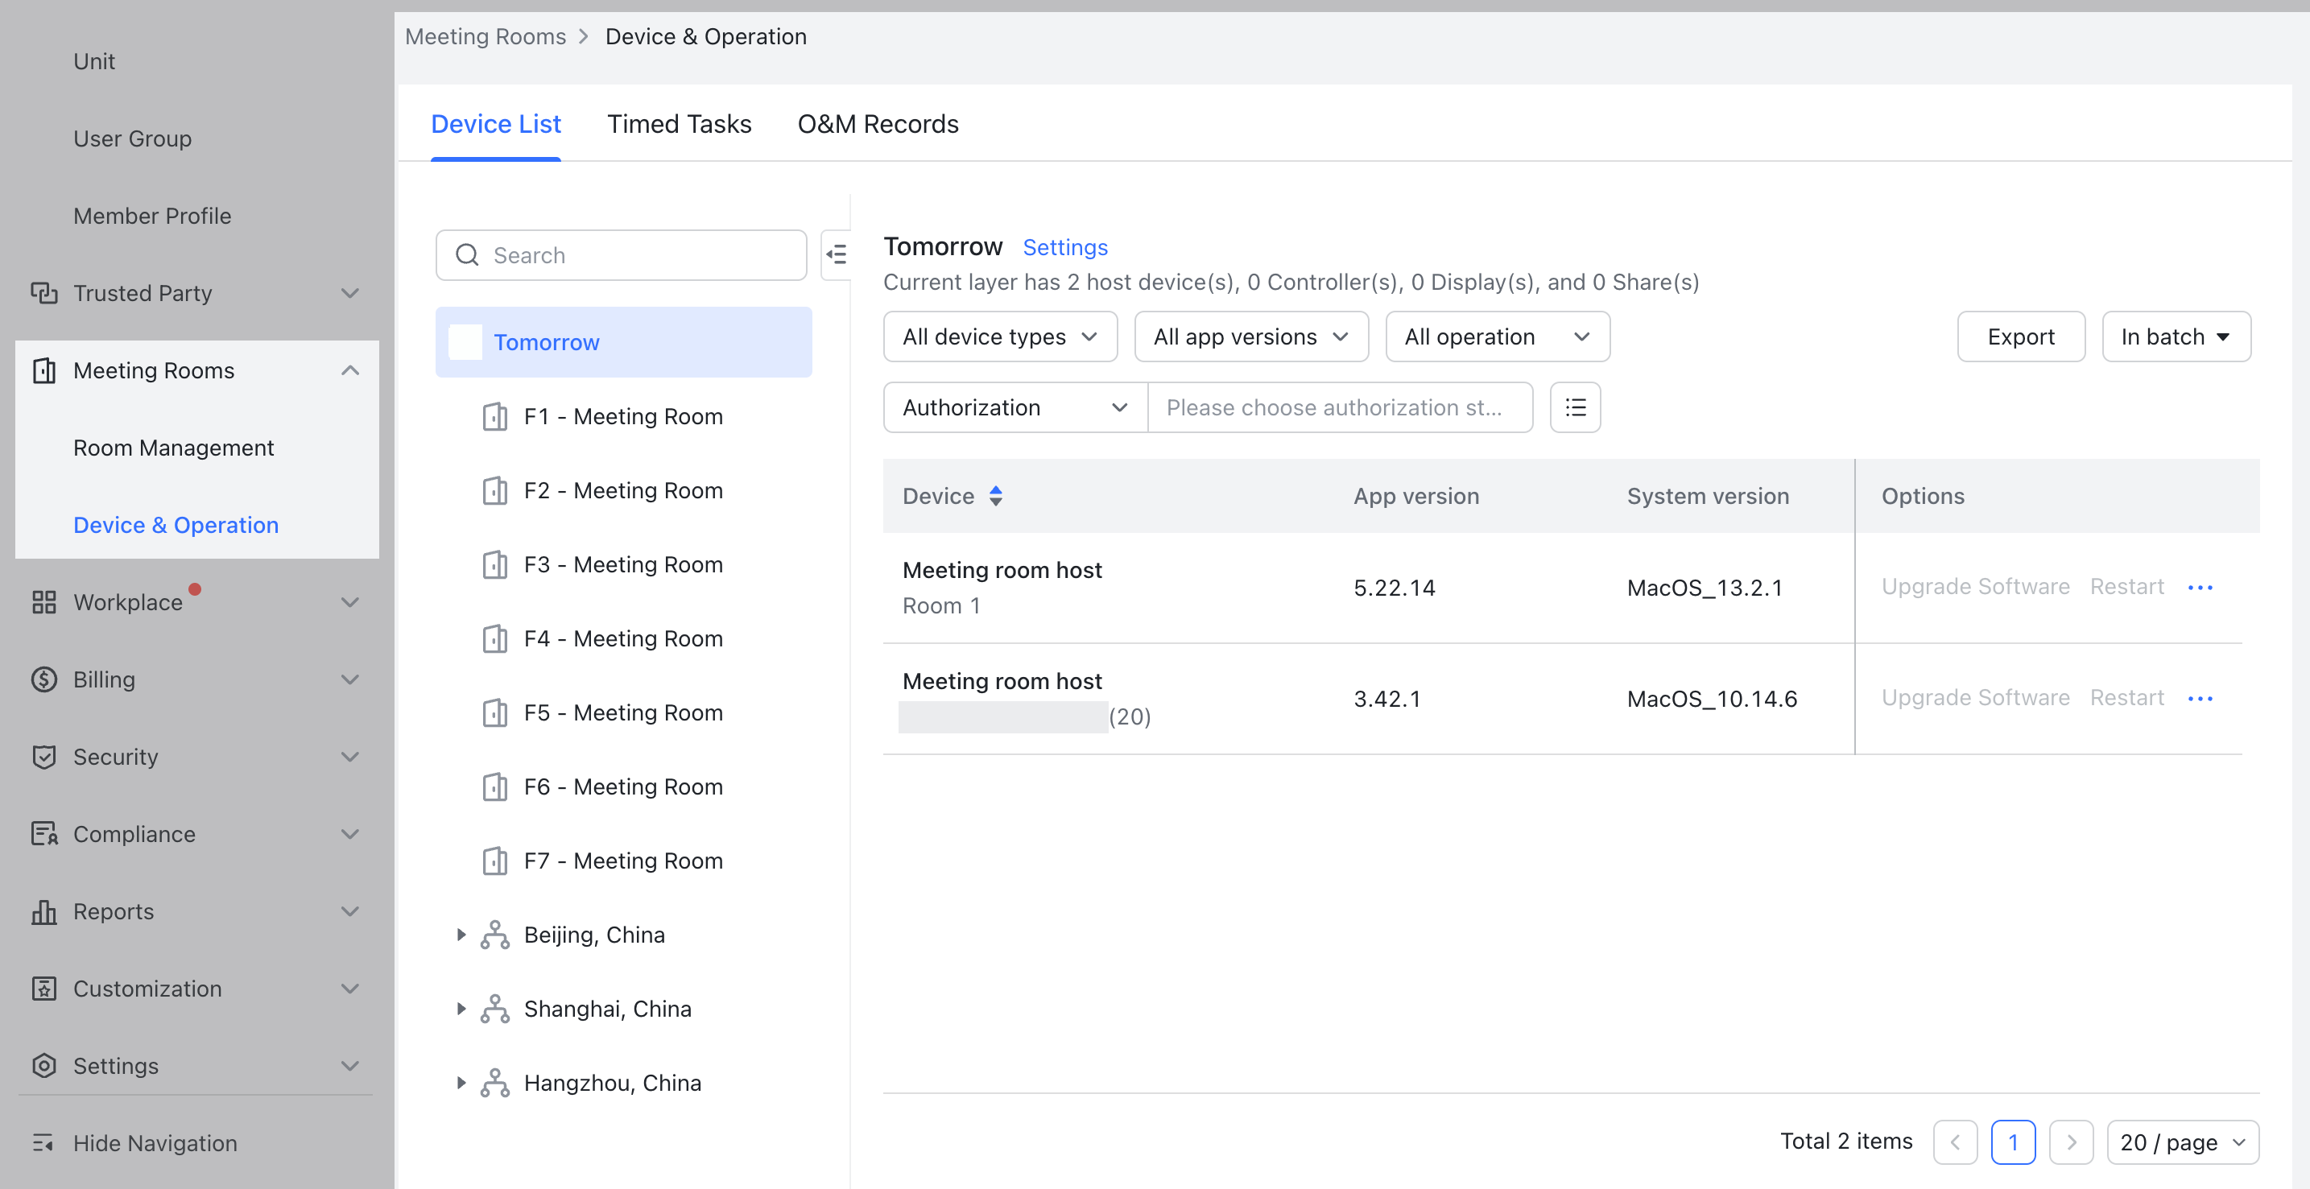Image resolution: width=2310 pixels, height=1189 pixels.
Task: Open more options for Room 1 host
Action: [2200, 588]
